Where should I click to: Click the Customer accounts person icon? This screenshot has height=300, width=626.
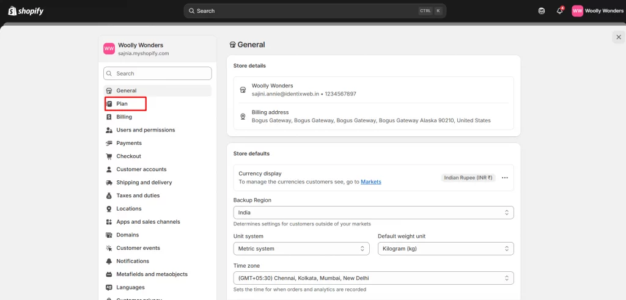coord(109,169)
